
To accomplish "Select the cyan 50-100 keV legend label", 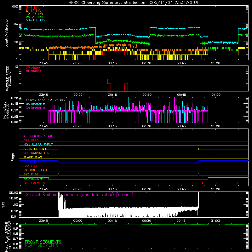I will point(35,20).
